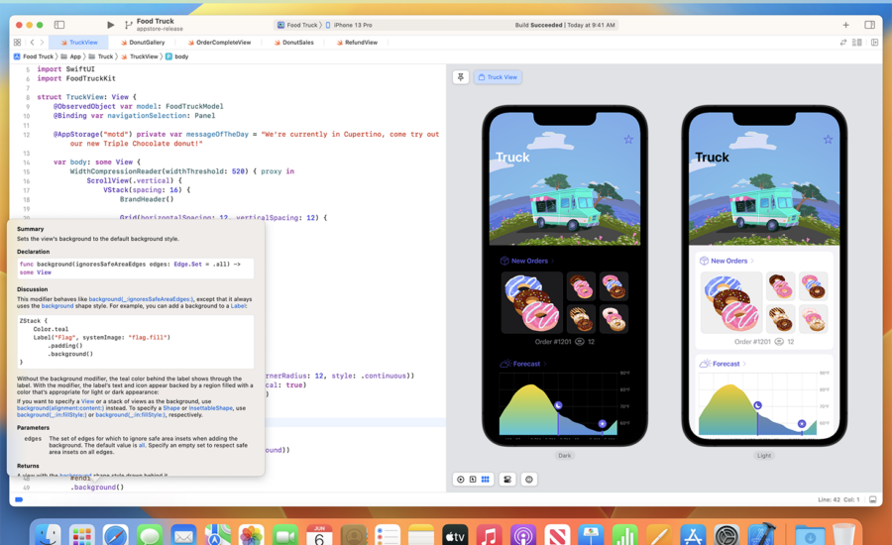The image size is (892, 545).
Task: Click the 'Dark' preview variant label
Action: (564, 455)
